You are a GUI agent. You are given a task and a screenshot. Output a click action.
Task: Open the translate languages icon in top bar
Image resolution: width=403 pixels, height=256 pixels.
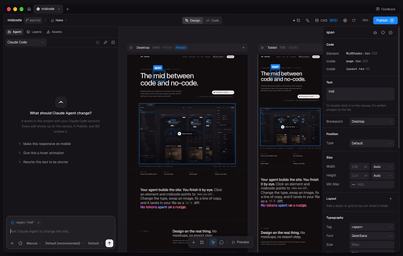pyautogui.click(x=307, y=20)
